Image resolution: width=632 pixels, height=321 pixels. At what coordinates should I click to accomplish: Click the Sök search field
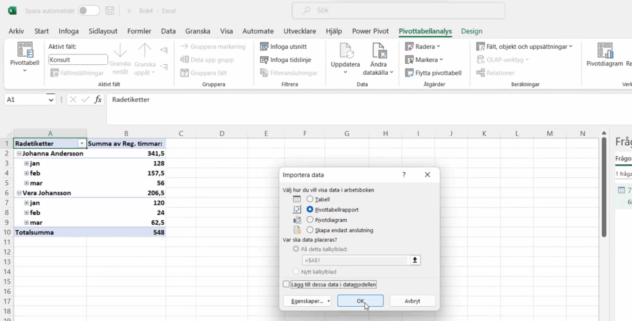click(x=398, y=10)
